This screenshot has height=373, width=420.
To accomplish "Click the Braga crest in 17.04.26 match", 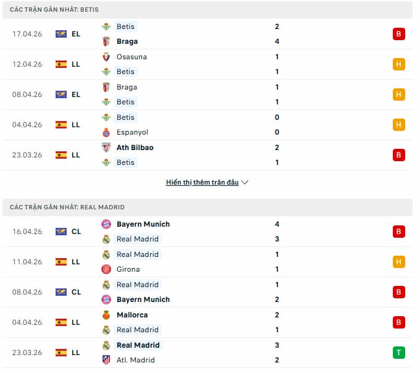I will click(x=106, y=41).
